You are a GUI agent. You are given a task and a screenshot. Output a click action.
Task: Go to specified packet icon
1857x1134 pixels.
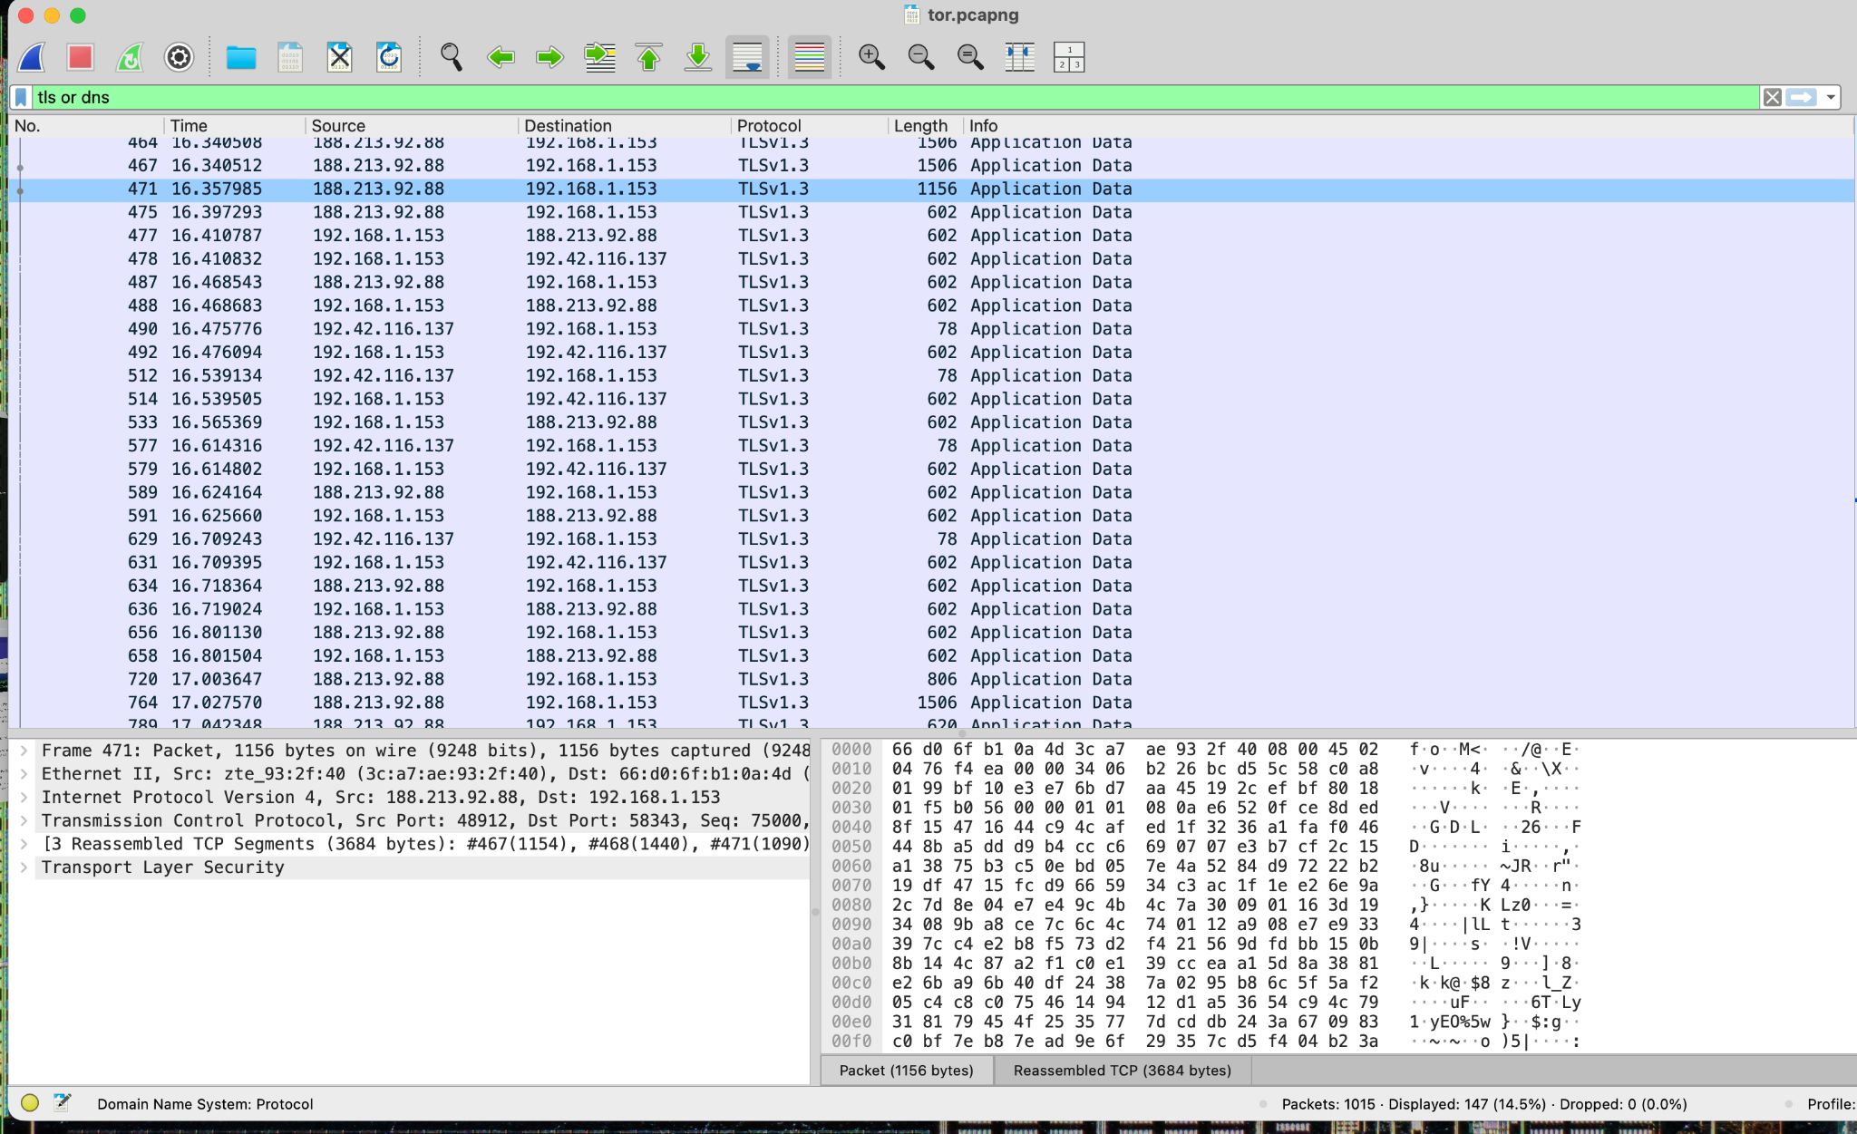pyautogui.click(x=599, y=57)
